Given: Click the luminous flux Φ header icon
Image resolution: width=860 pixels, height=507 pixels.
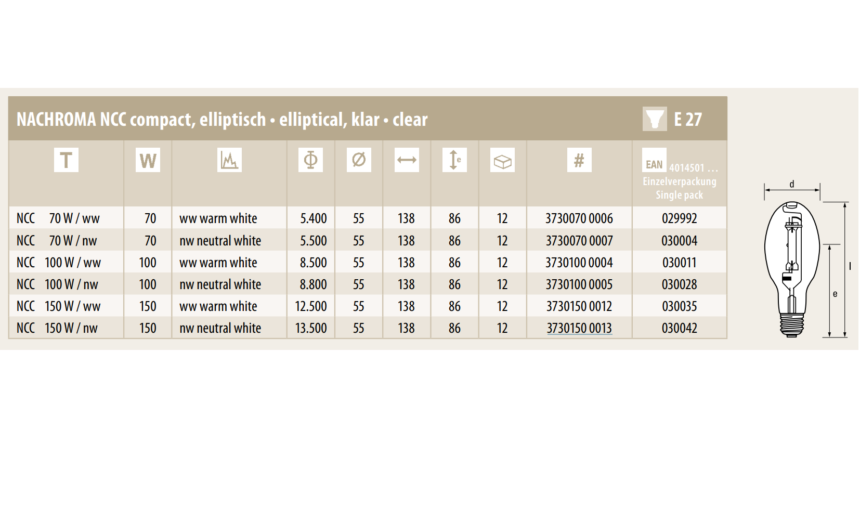Looking at the screenshot, I should 310,160.
